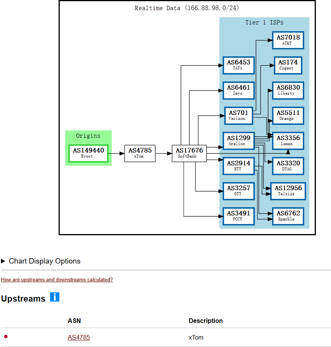Select the AS7018 AT&T node

(x=288, y=40)
